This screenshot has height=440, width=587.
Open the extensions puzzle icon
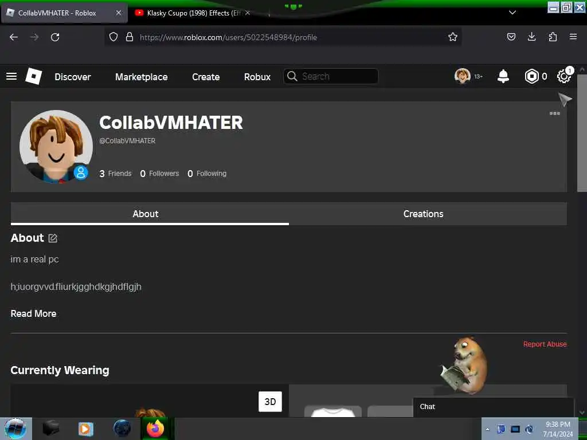(x=553, y=37)
